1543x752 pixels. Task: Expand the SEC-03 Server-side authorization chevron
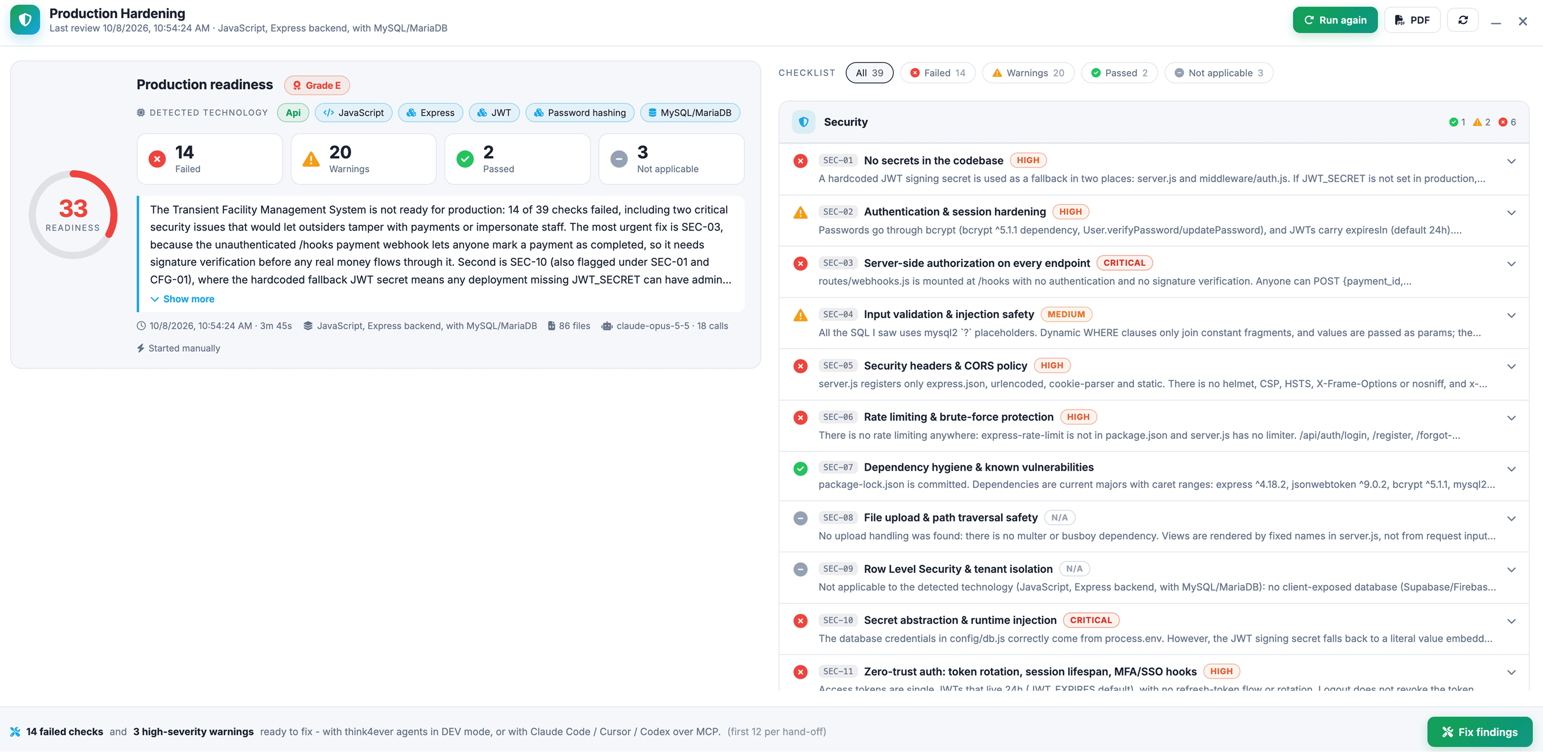(x=1511, y=264)
